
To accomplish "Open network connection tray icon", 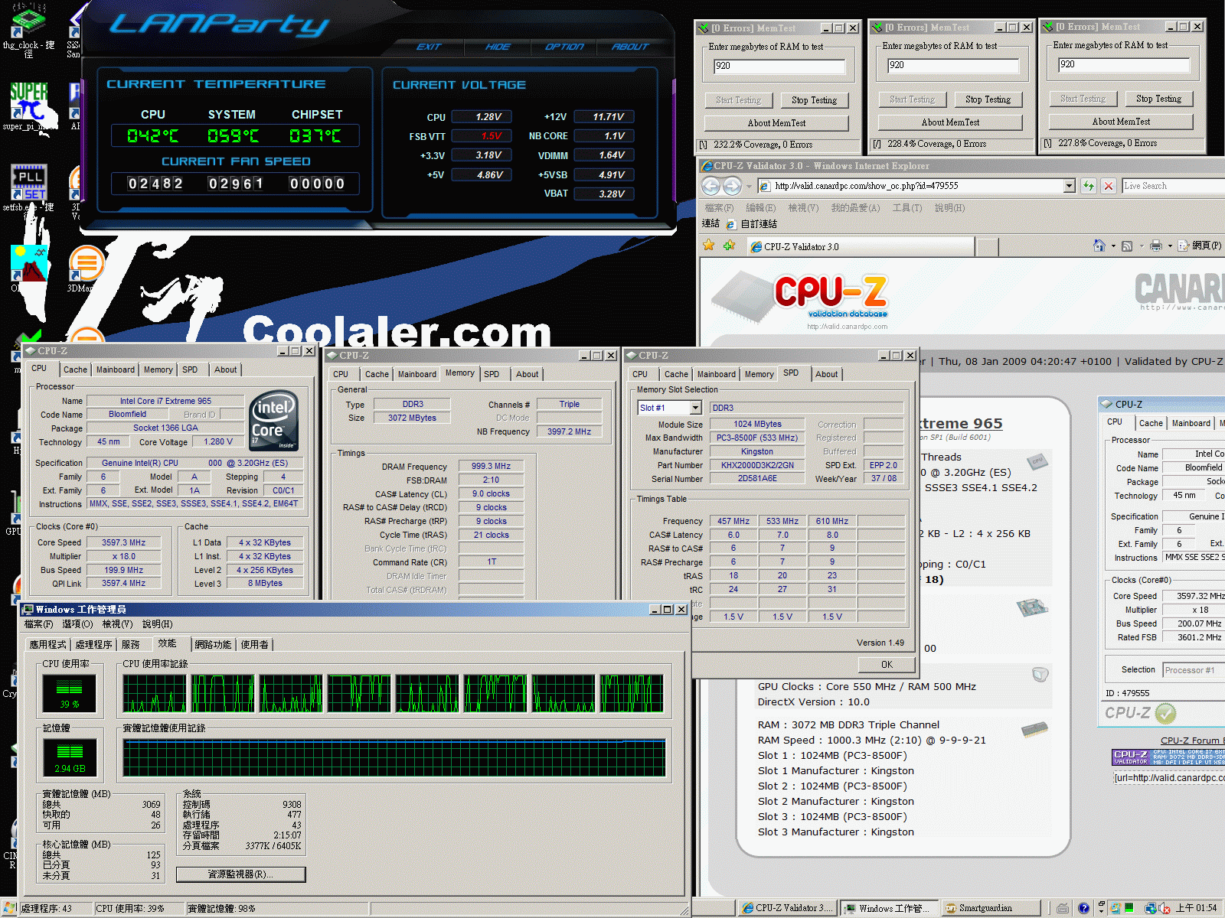I will click(1151, 908).
